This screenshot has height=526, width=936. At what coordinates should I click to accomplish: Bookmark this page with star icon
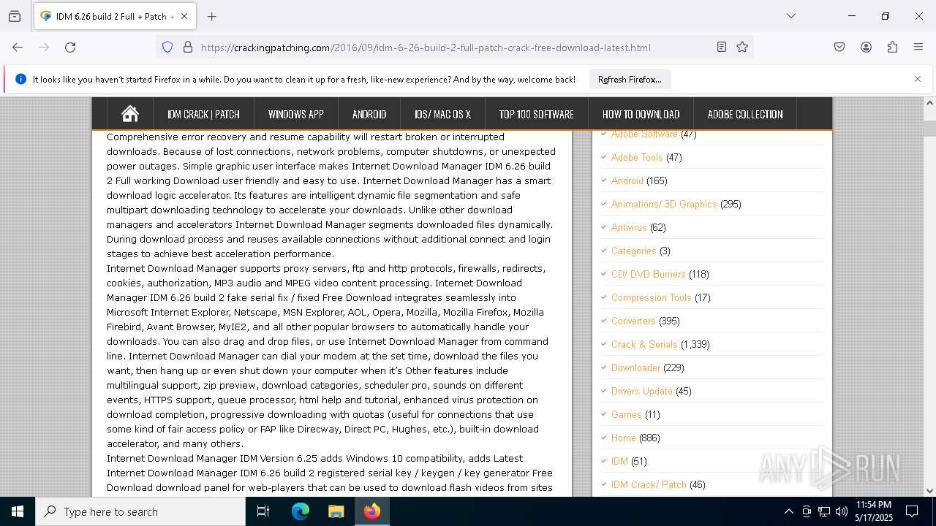click(742, 47)
